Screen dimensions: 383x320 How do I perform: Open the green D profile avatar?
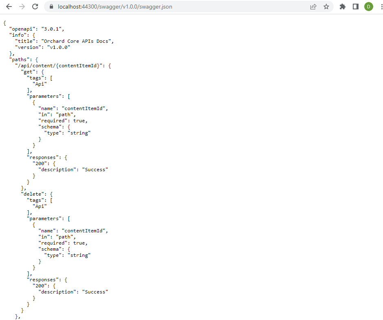coord(369,7)
